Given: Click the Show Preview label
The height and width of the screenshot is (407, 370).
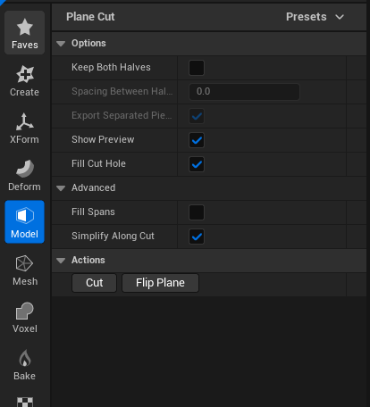Looking at the screenshot, I should pos(103,139).
